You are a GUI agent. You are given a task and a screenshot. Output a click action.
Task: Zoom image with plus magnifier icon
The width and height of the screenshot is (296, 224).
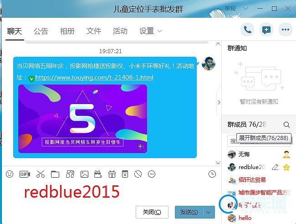[140, 147]
